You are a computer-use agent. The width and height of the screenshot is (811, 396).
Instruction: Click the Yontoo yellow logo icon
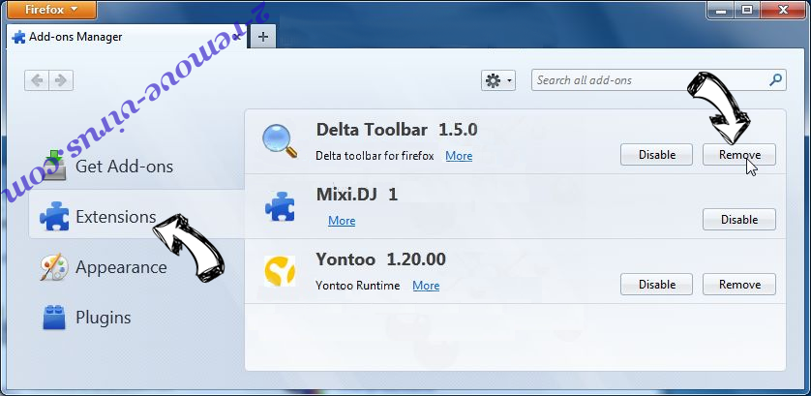pos(280,271)
